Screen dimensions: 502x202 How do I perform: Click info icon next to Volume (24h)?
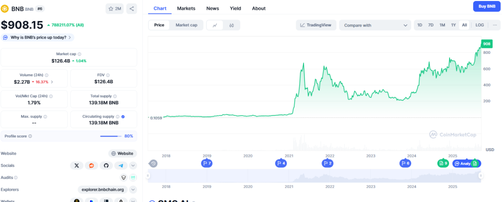click(47, 75)
